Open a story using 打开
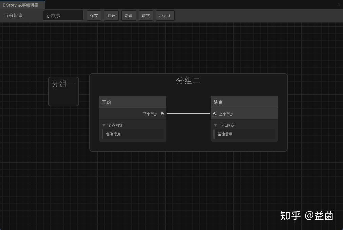The height and width of the screenshot is (230, 343). pos(111,15)
